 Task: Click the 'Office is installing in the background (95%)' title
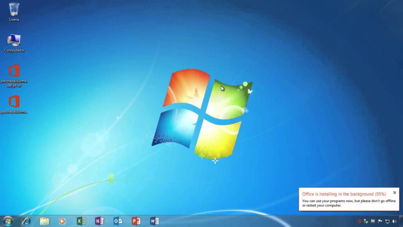344,194
